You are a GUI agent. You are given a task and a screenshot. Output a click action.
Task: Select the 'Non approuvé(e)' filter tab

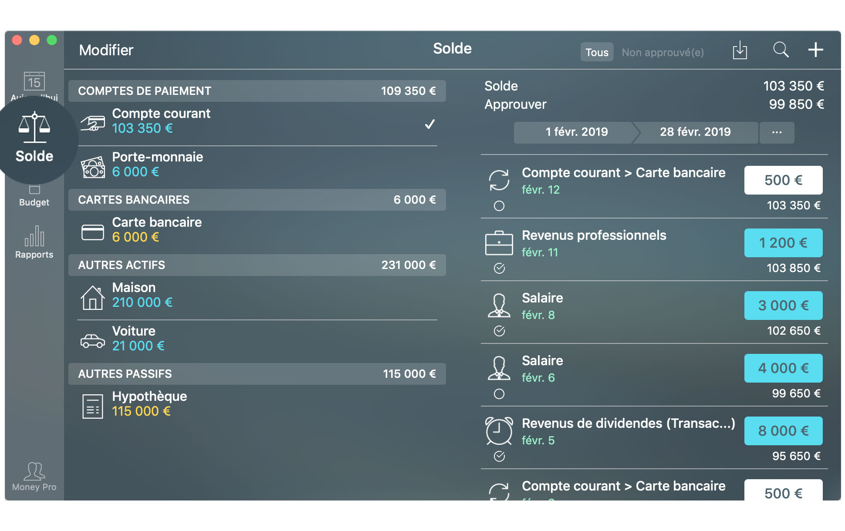662,51
